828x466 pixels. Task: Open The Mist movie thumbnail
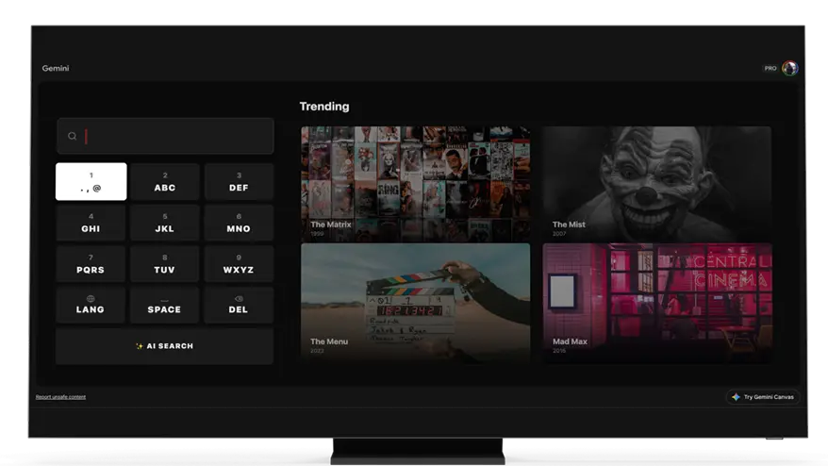tap(656, 183)
